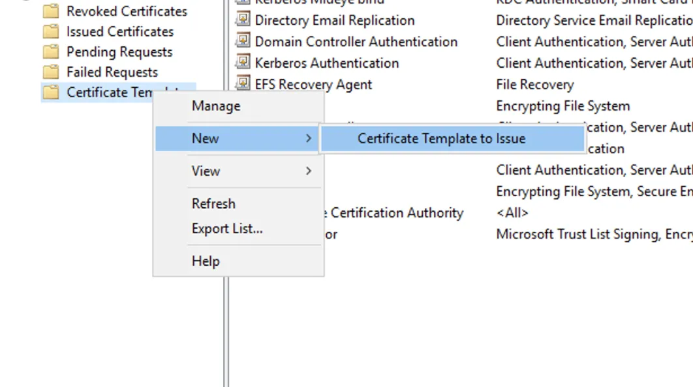Click the Pending Requests folder icon
693x387 pixels.
pos(50,51)
